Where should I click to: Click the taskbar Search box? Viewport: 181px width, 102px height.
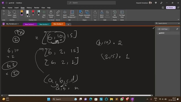(65, 99)
